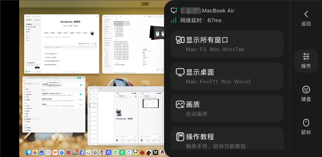Launch ChatGPT from the Dock
The image size is (322, 157).
[x=95, y=152]
